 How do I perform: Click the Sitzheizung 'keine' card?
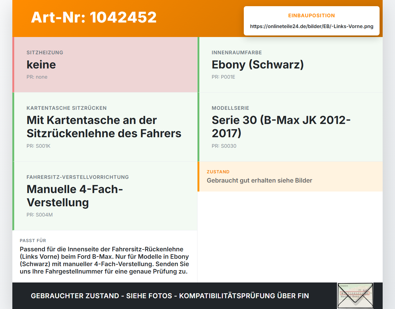pyautogui.click(x=105, y=64)
